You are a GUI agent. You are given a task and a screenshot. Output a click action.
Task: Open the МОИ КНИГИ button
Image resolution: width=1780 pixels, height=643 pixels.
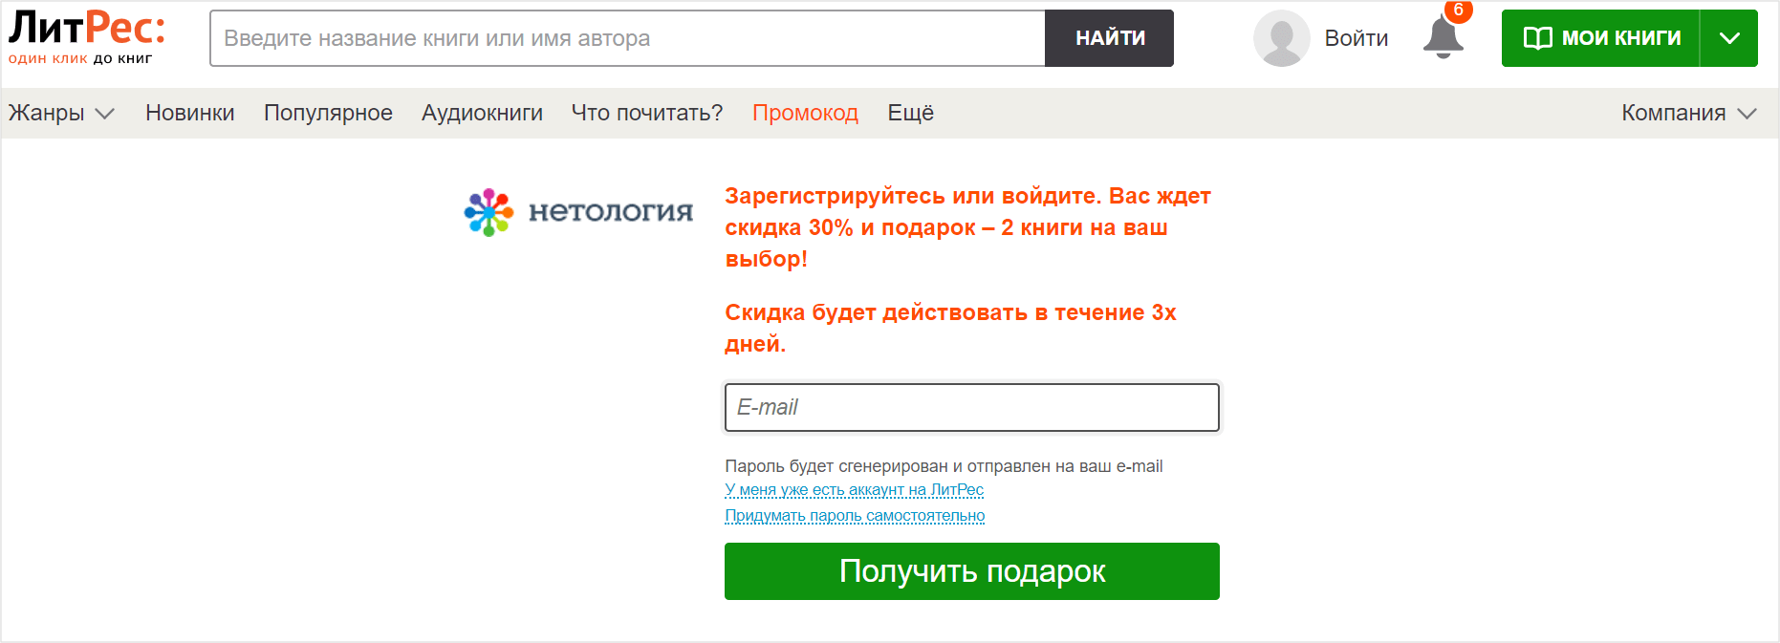1600,38
